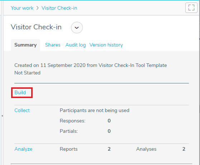The image size is (200, 165).
Task: Open the Visitor Check-in actions dropdown
Action: [77, 28]
